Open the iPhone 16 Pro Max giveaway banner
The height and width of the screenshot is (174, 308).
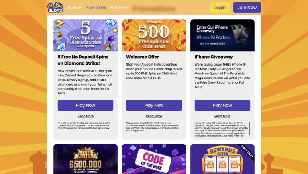(x=222, y=35)
